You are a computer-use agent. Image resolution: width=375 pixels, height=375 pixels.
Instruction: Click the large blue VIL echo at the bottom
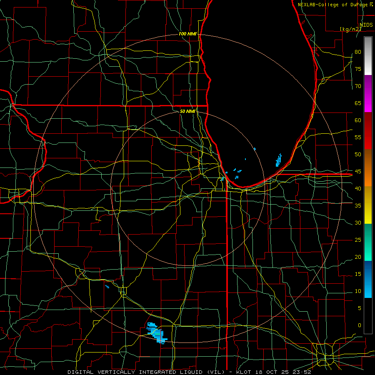[157, 333]
